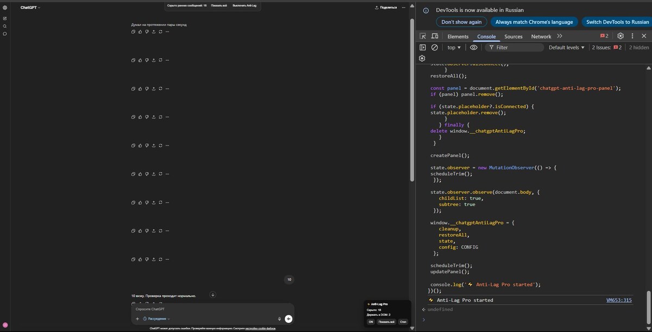This screenshot has width=652, height=332.
Task: Open chat search in the sidebar
Action: [5, 26]
